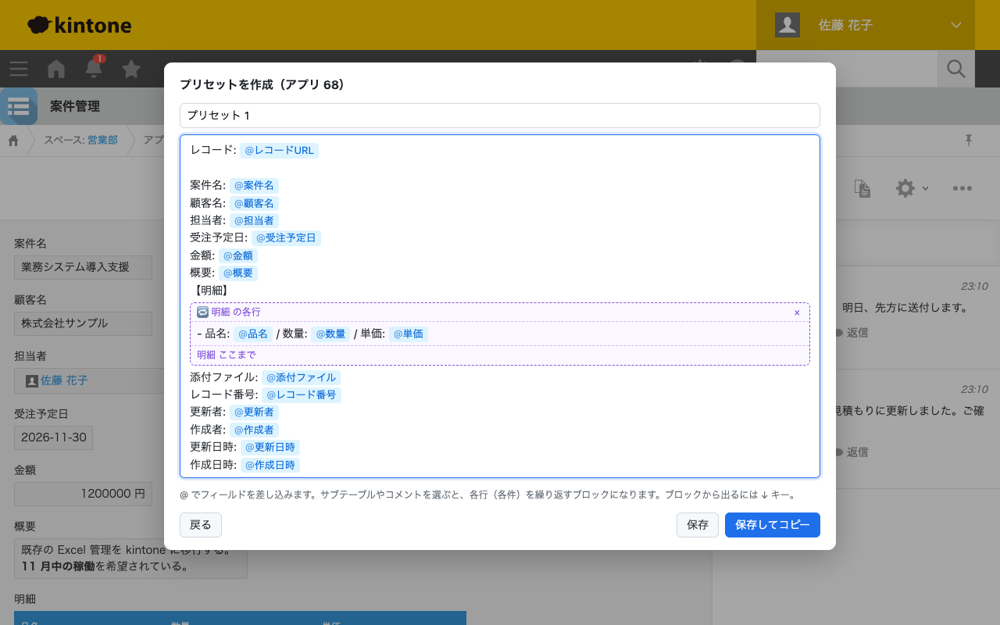Open notifications bell with badge
This screenshot has height=625, width=1000.
[94, 67]
